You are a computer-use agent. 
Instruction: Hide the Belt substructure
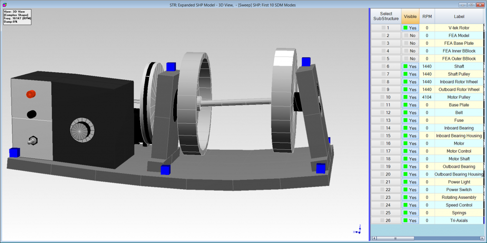pos(409,113)
